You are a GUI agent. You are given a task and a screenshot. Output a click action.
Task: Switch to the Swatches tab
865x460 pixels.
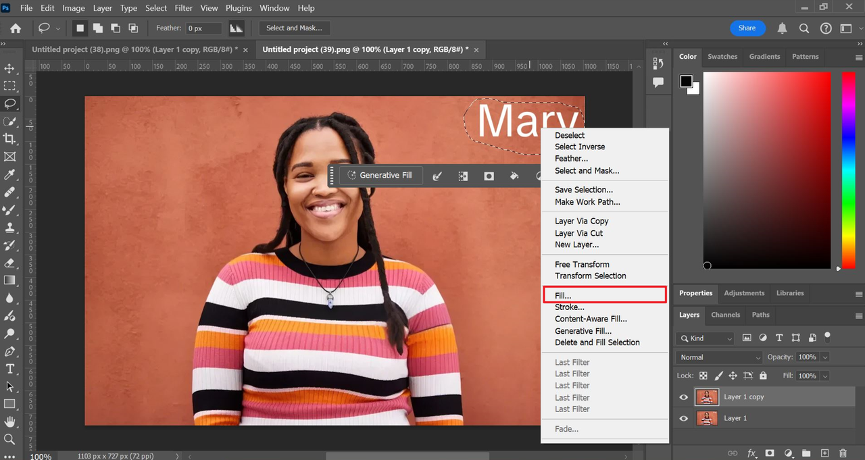click(x=722, y=57)
